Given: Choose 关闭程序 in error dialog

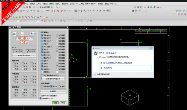Looking at the screenshot, I should pos(125,68).
